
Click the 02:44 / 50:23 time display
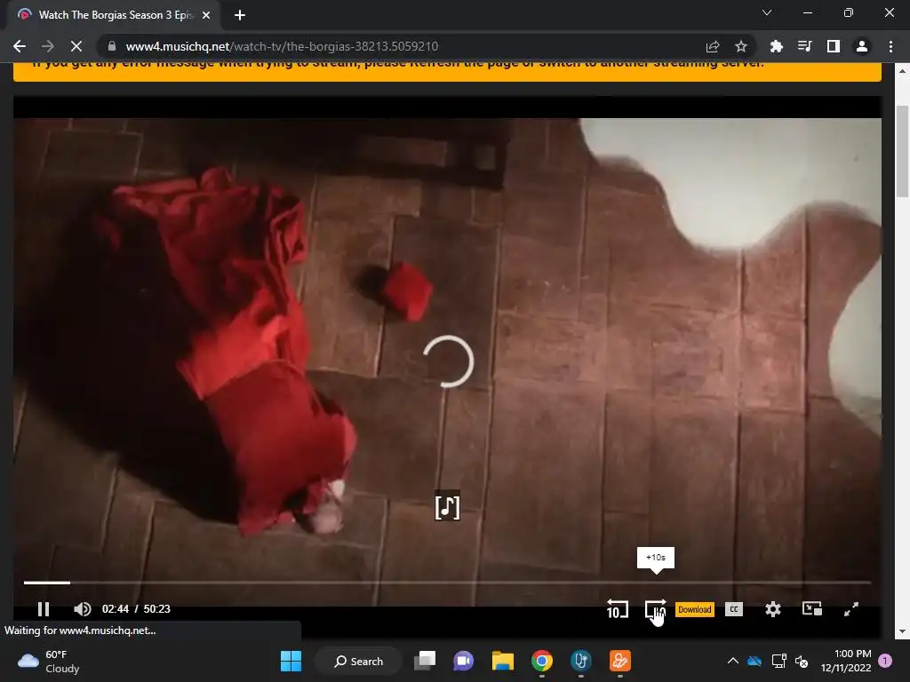[136, 609]
